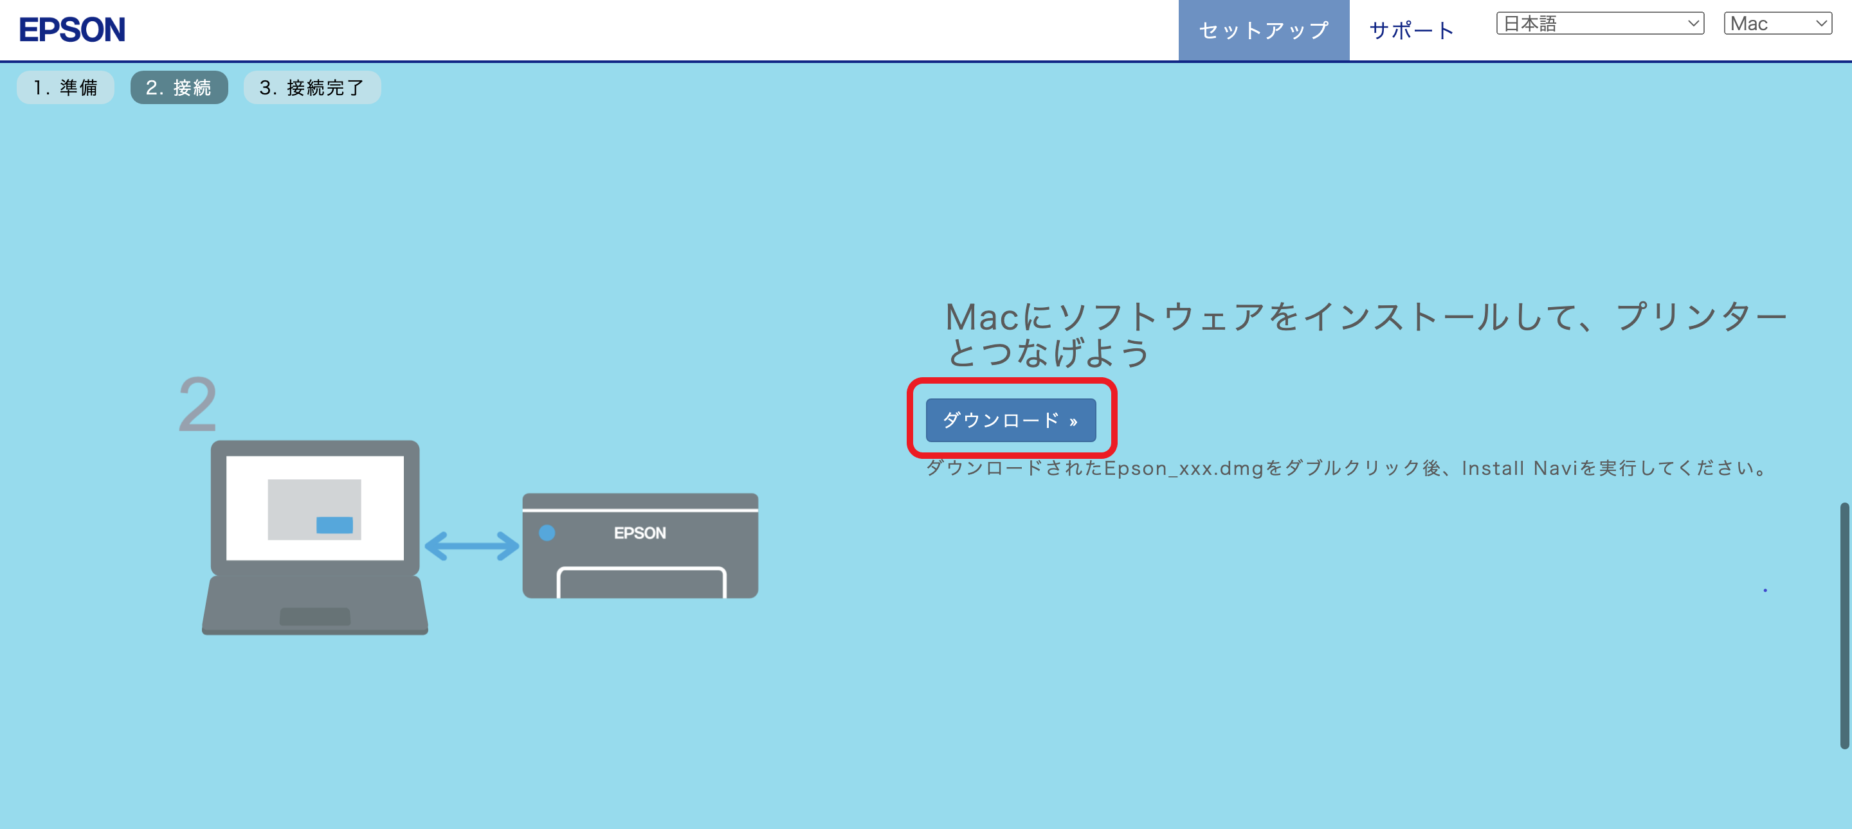Go to step 1. 準備

click(x=66, y=87)
